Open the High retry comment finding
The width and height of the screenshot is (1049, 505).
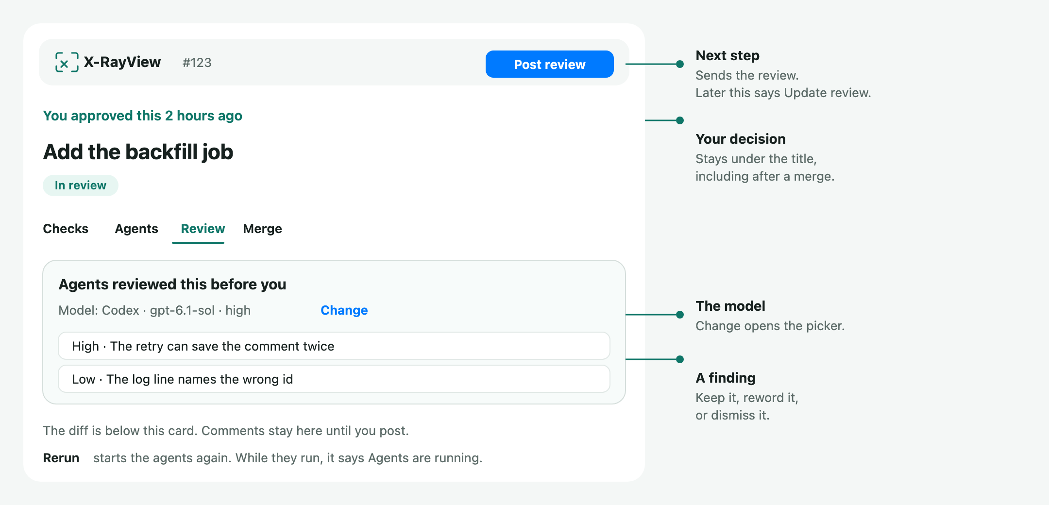click(x=334, y=346)
